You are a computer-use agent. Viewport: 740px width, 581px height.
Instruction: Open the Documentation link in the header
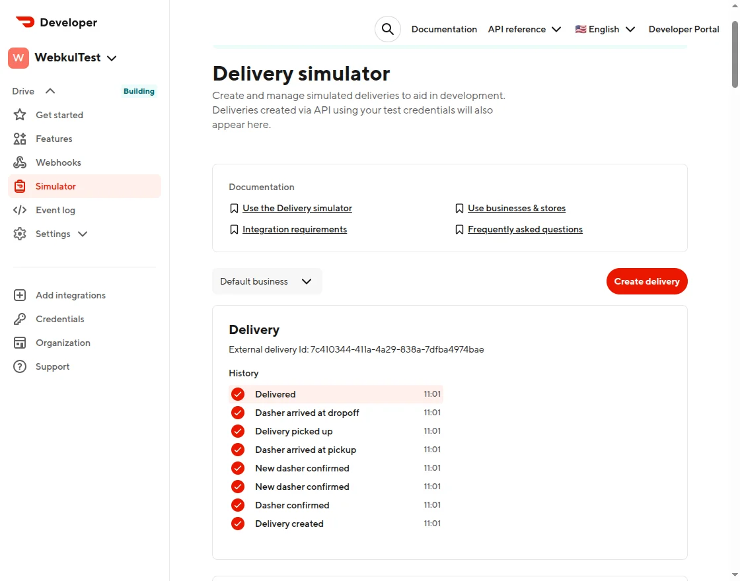[x=444, y=29]
